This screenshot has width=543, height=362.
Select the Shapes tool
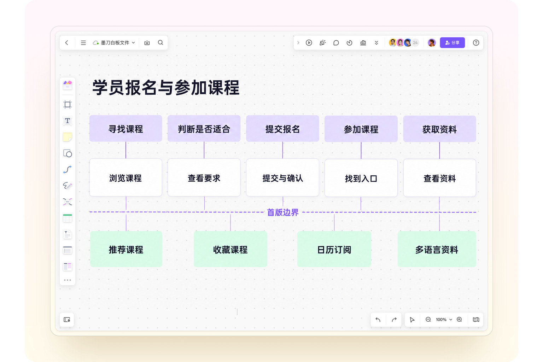pos(68,153)
